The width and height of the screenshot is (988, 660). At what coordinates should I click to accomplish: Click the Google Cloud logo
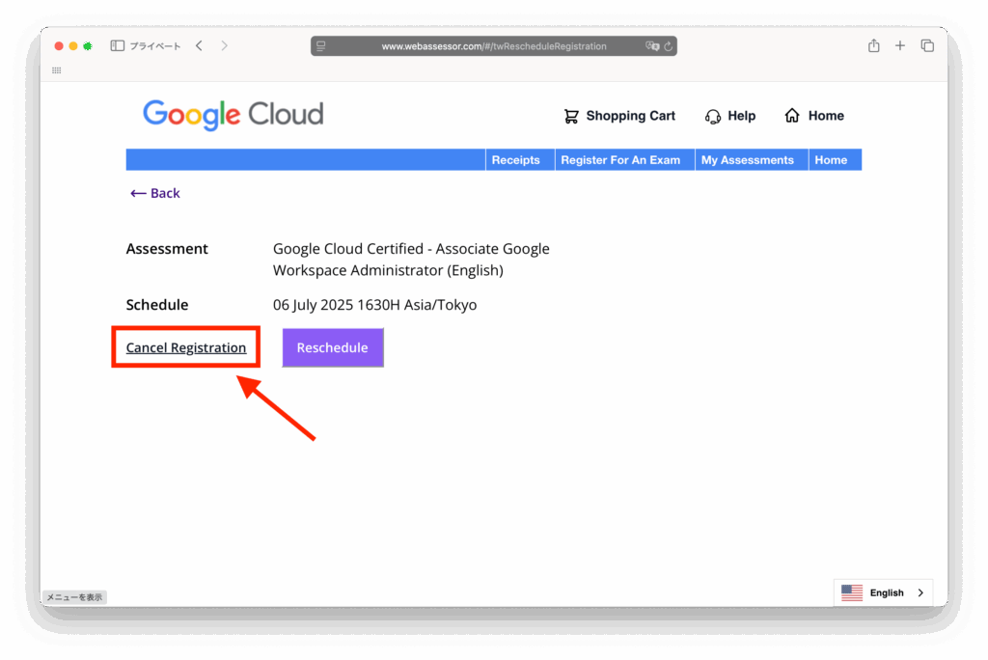tap(233, 115)
